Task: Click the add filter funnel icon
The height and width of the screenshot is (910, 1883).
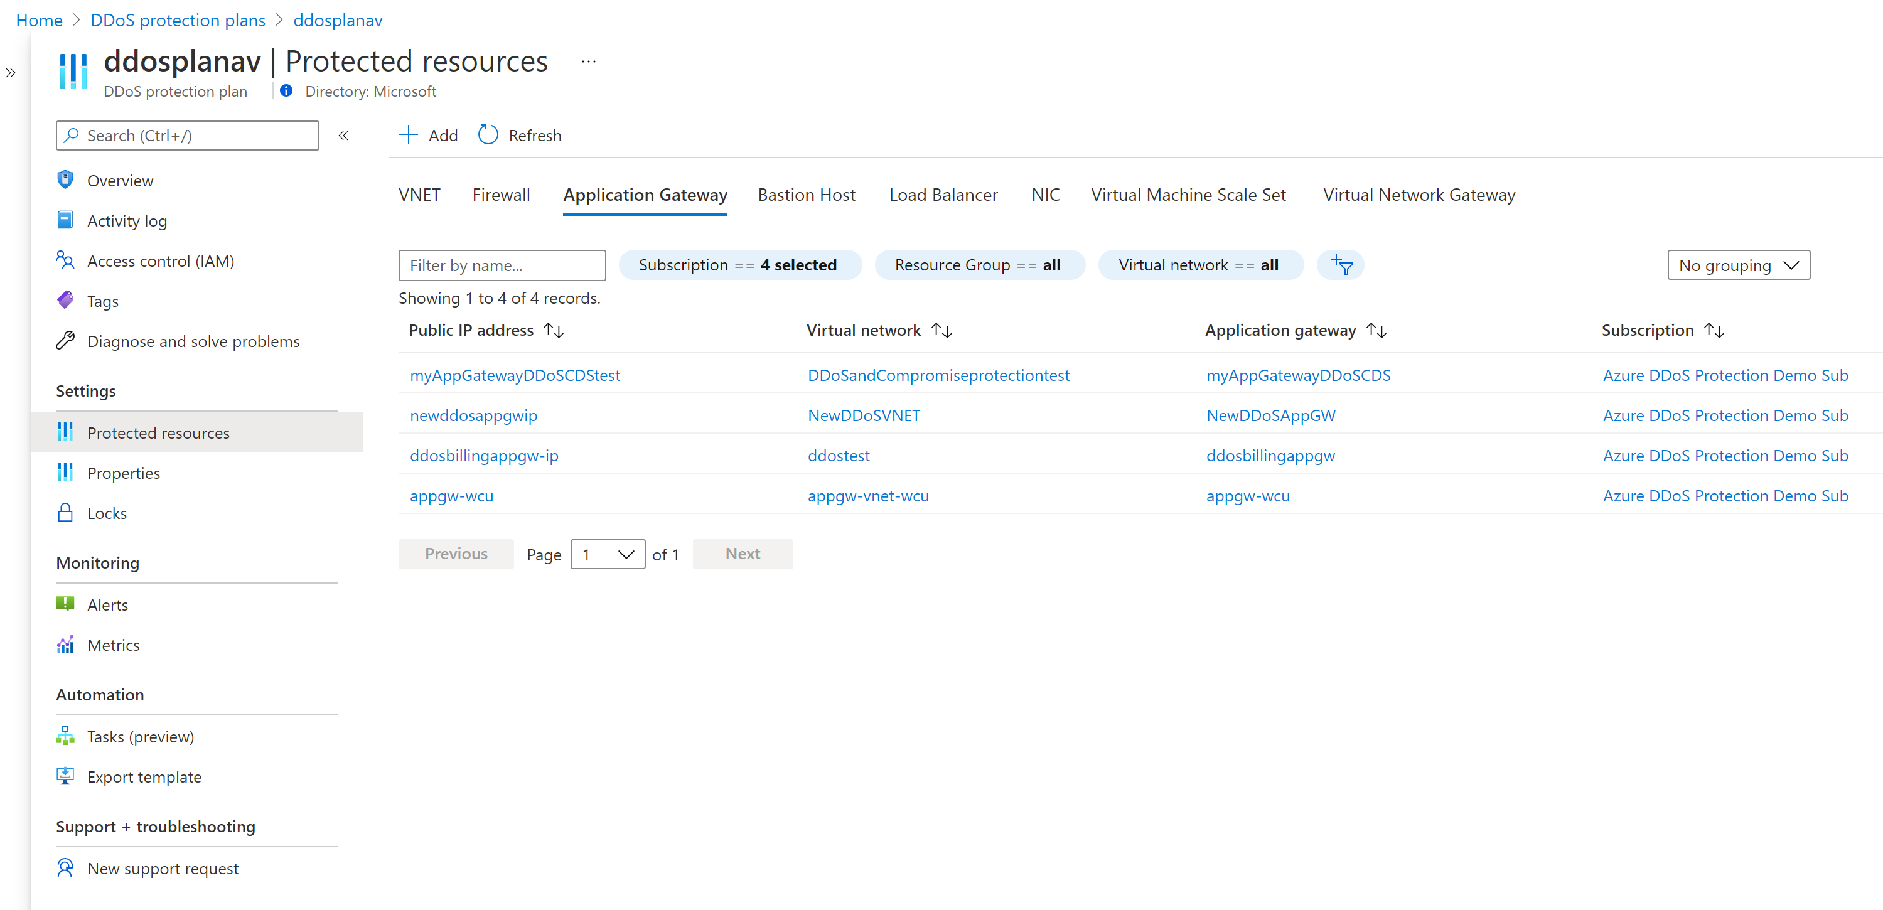Action: pyautogui.click(x=1341, y=265)
